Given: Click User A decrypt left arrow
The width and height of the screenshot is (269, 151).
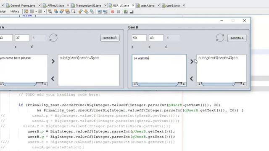Looking at the screenshot, I should [x=53, y=78].
